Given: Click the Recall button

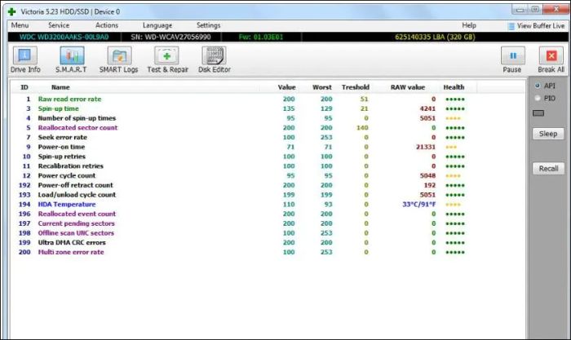Looking at the screenshot, I should [548, 169].
